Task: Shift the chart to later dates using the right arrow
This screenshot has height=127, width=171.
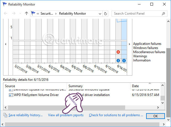Action: (x=130, y=44)
